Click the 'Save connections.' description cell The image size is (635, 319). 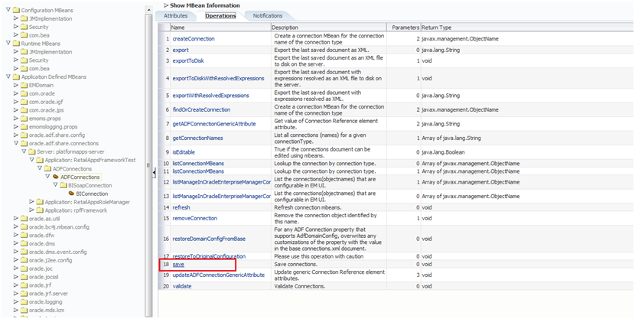click(328, 265)
